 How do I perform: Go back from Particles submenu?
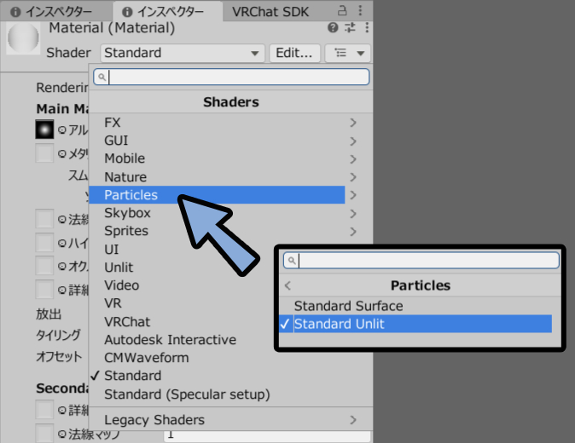[x=287, y=285]
